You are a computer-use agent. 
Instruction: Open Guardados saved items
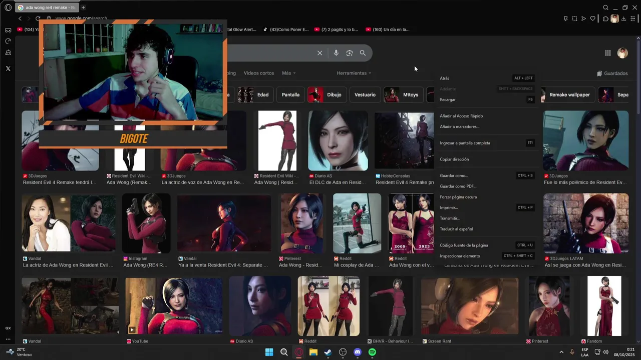[612, 73]
